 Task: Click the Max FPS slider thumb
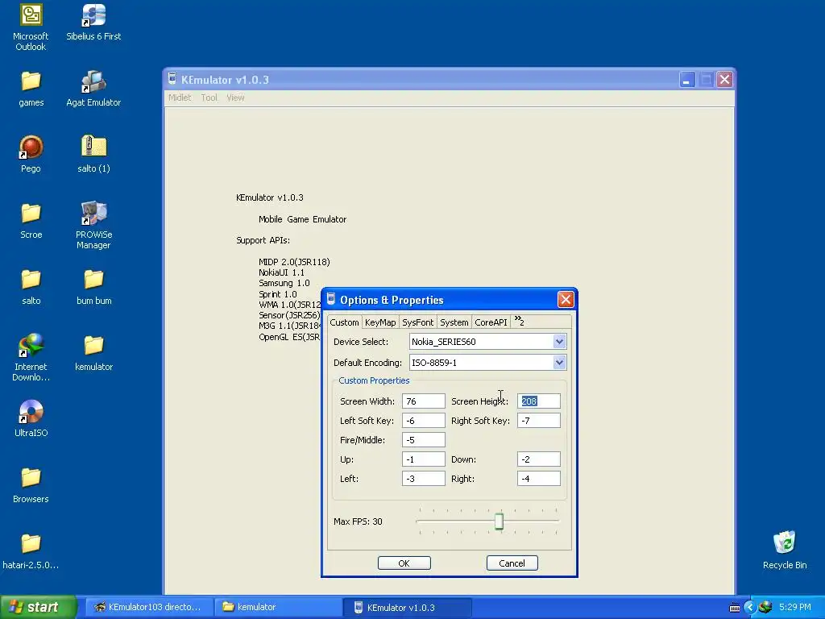pos(499,521)
